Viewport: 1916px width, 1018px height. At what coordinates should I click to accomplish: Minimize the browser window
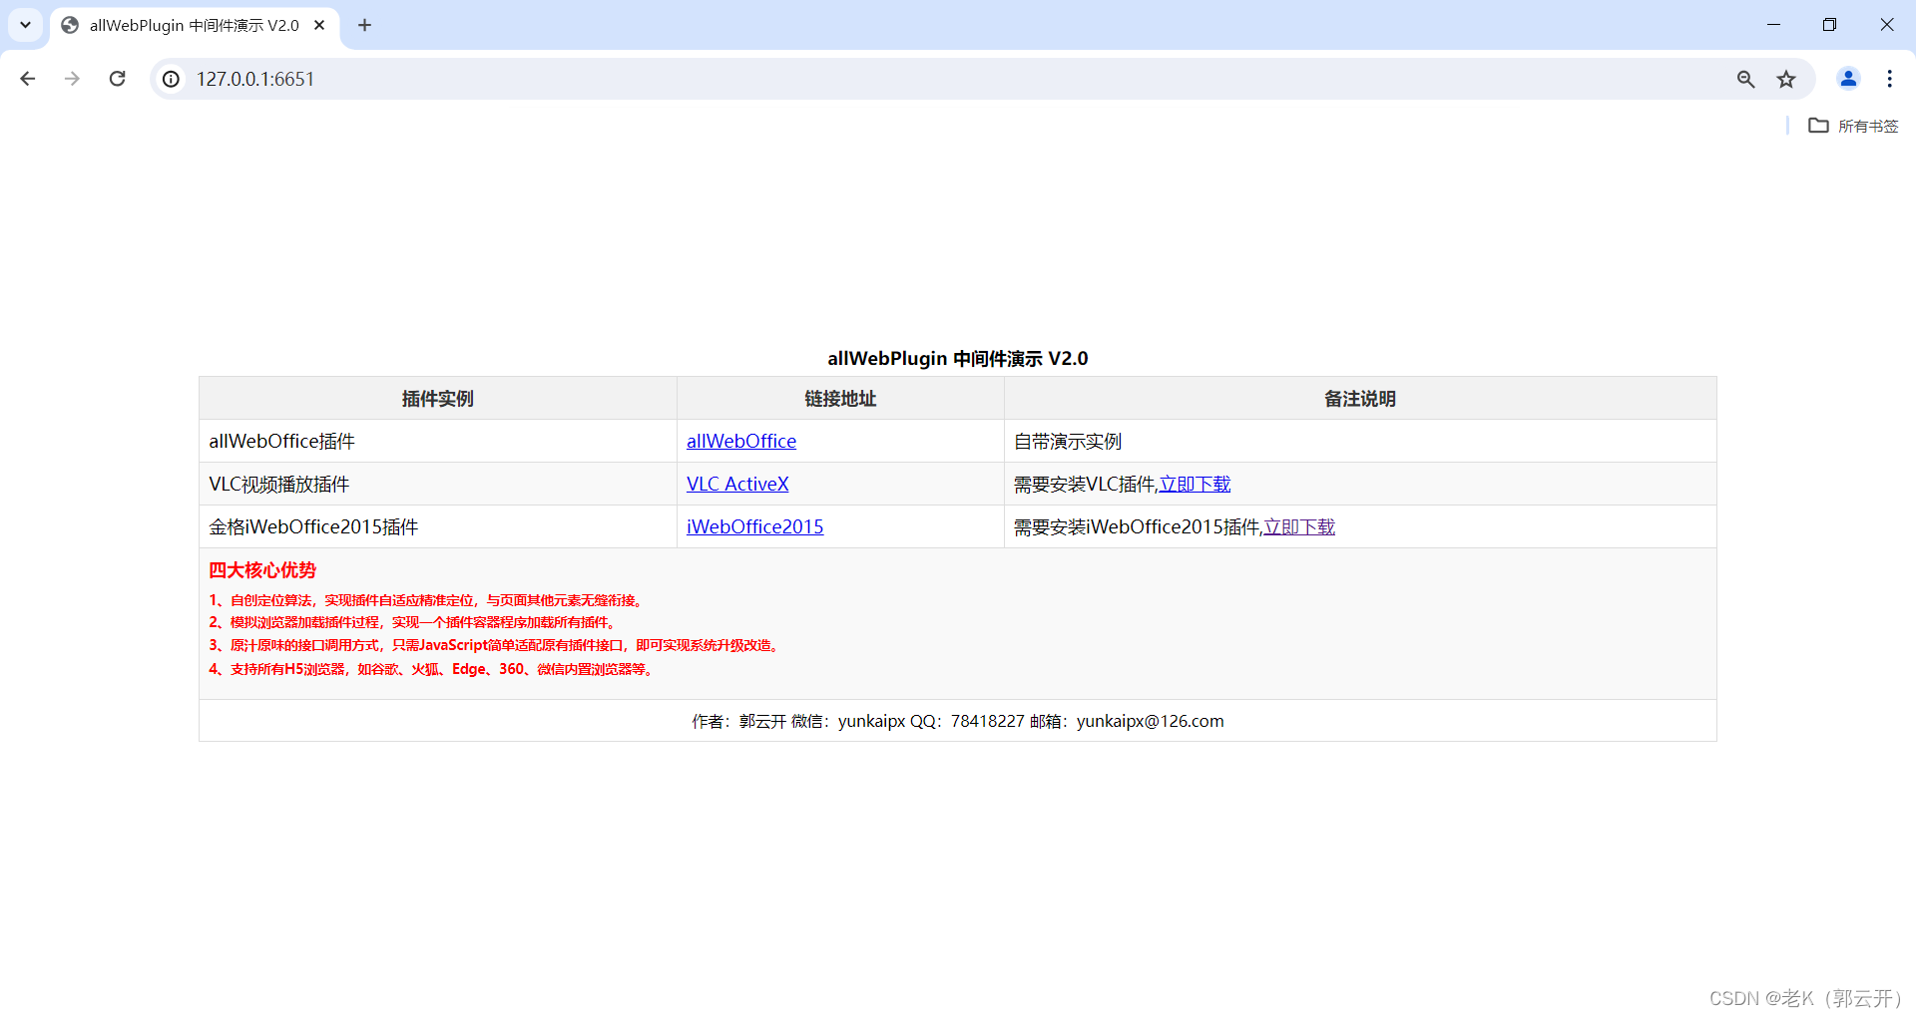coord(1773,25)
